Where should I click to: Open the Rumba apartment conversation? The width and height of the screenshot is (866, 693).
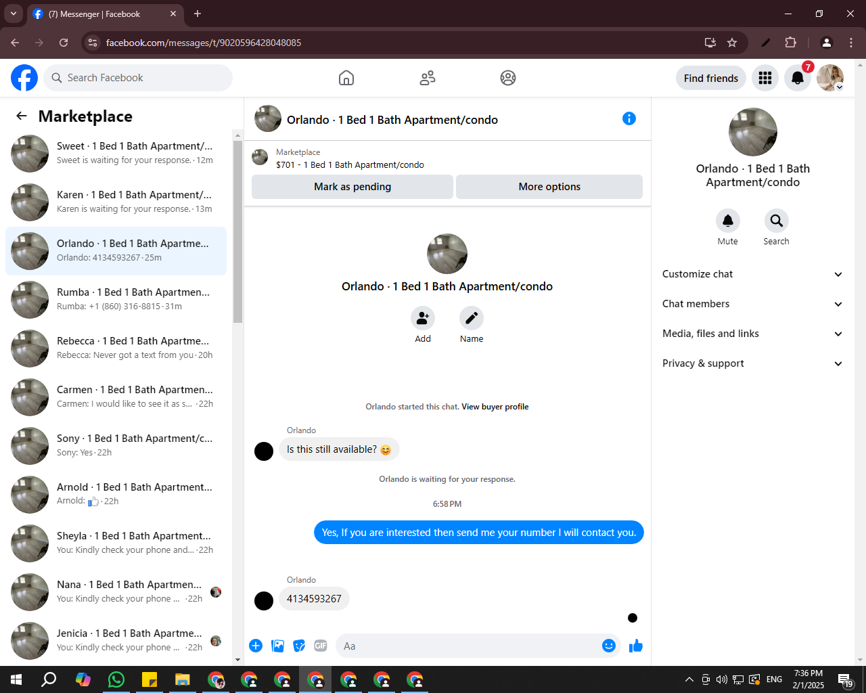(116, 300)
